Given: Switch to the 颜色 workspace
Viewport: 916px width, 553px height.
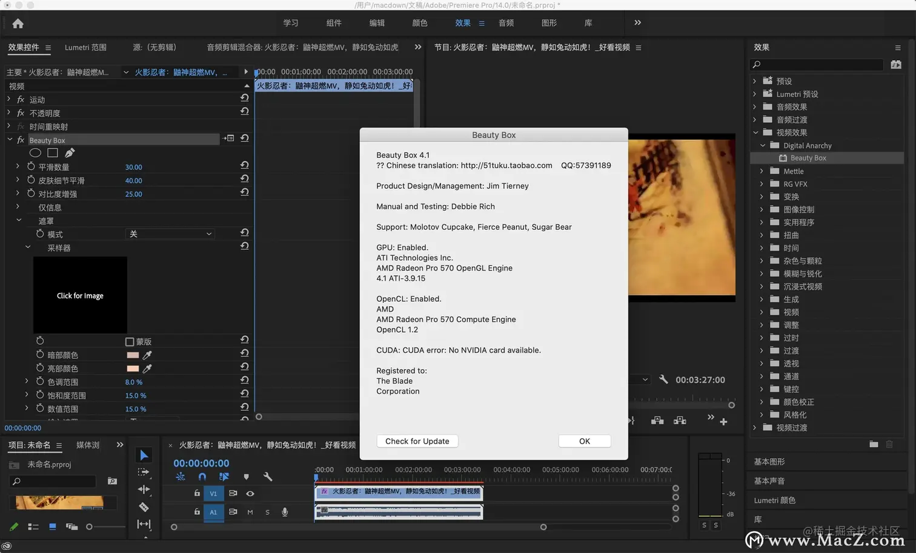Looking at the screenshot, I should tap(420, 23).
